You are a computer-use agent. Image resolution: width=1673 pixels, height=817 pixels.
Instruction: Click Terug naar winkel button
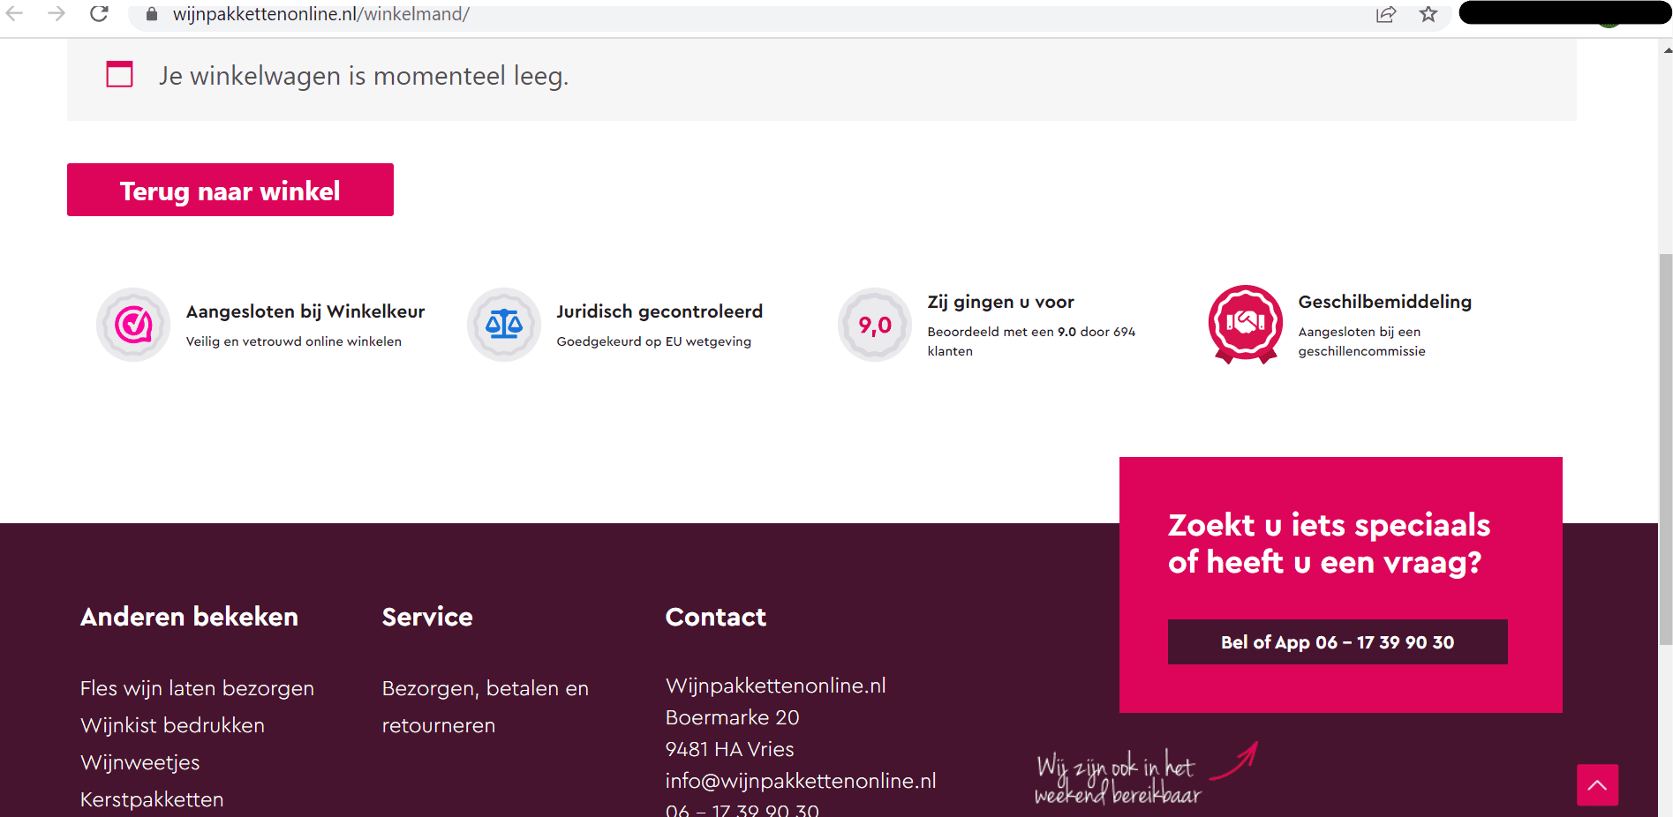(230, 190)
